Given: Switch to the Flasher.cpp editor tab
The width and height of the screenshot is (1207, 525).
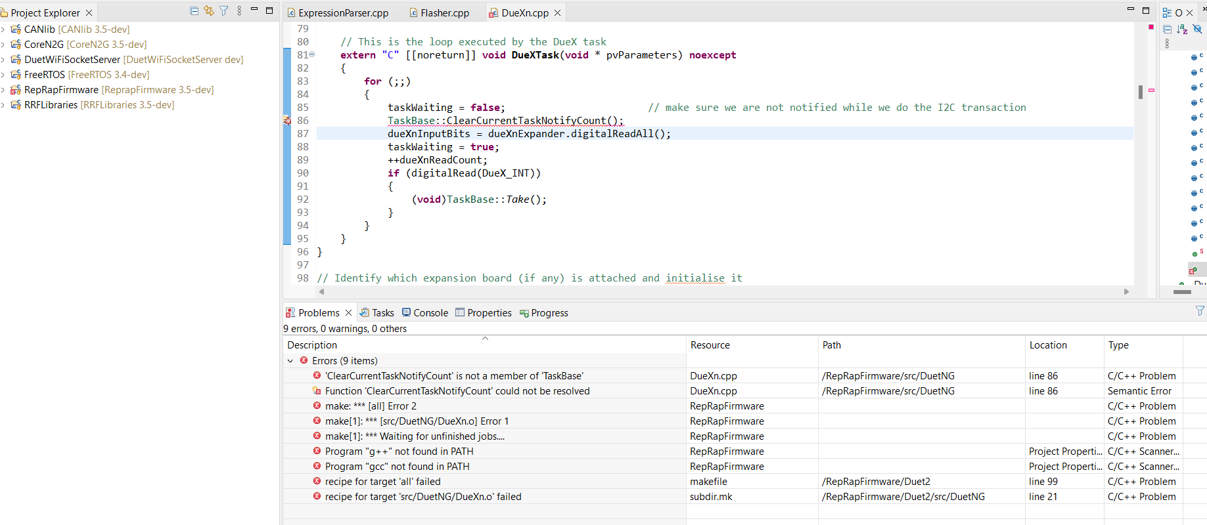Looking at the screenshot, I should click(439, 12).
